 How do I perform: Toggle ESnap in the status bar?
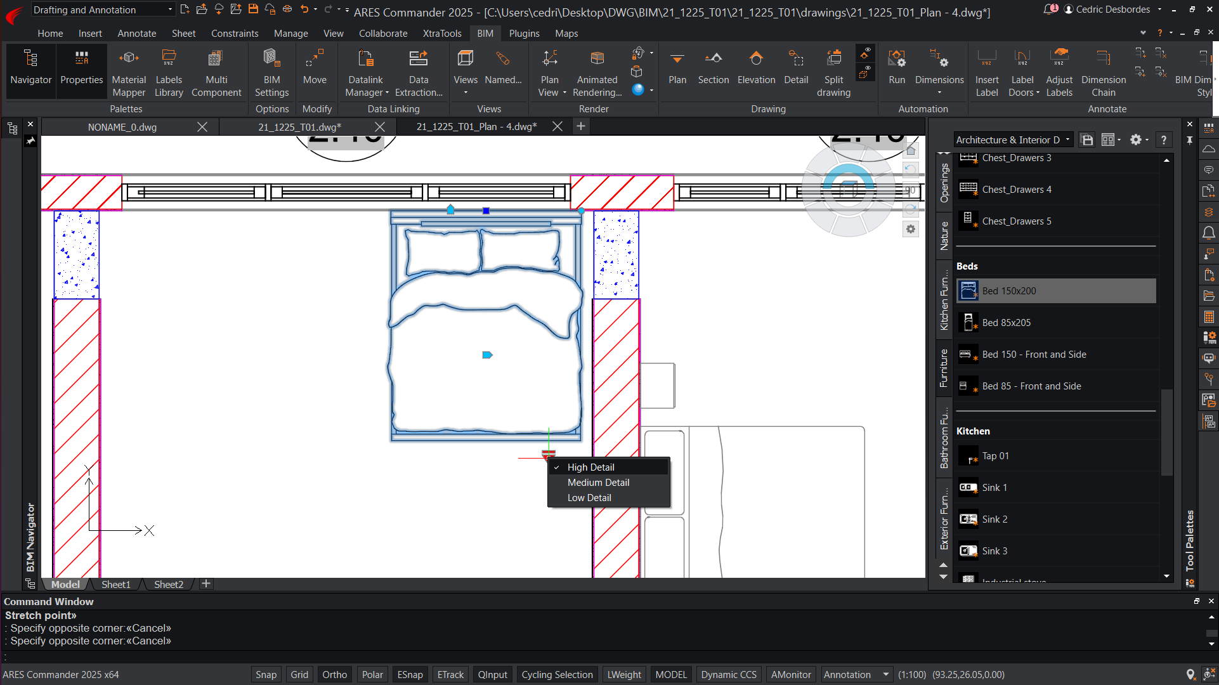[x=410, y=674]
